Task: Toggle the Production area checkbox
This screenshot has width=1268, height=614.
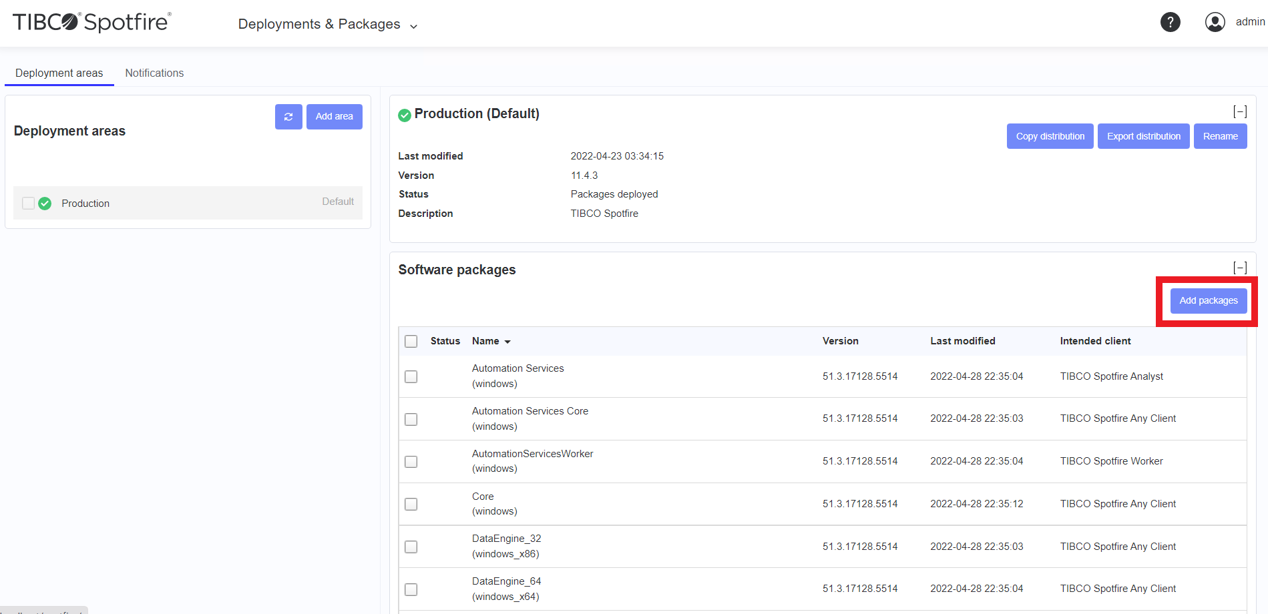Action: (x=28, y=203)
